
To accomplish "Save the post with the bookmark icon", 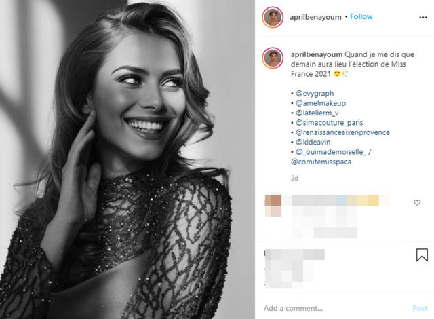I will coord(421,256).
